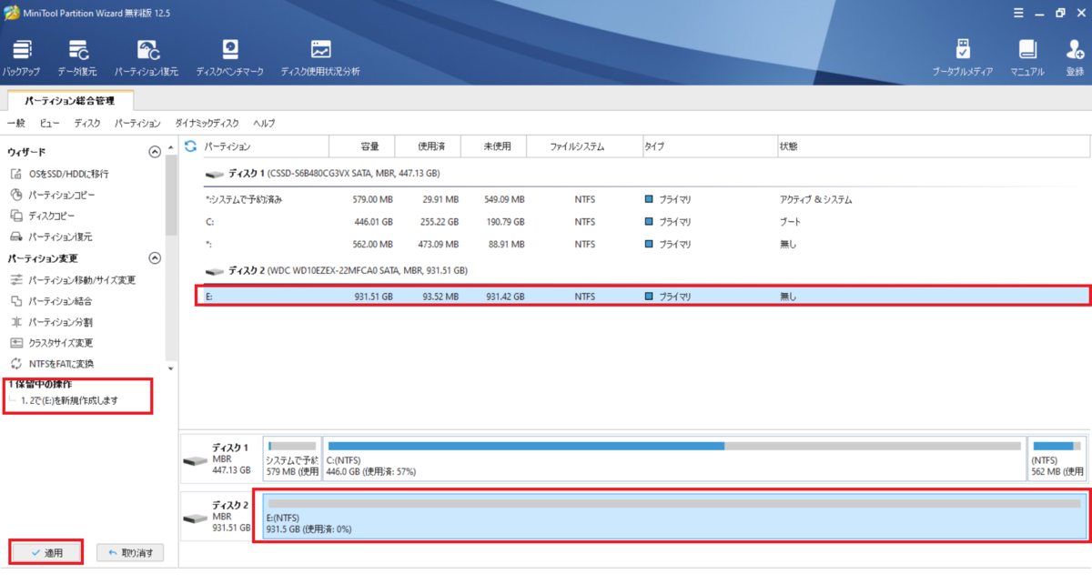Click the 登録 register icon
This screenshot has height=584, width=1092.
(1075, 58)
